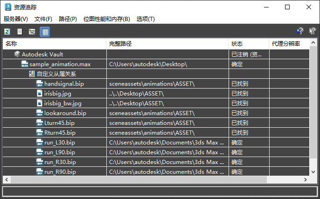Click the C:\Users\autodesk\Desktop\ path cell

(167, 64)
